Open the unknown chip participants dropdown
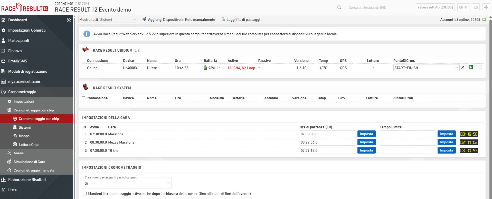492x199 pixels. (127, 183)
